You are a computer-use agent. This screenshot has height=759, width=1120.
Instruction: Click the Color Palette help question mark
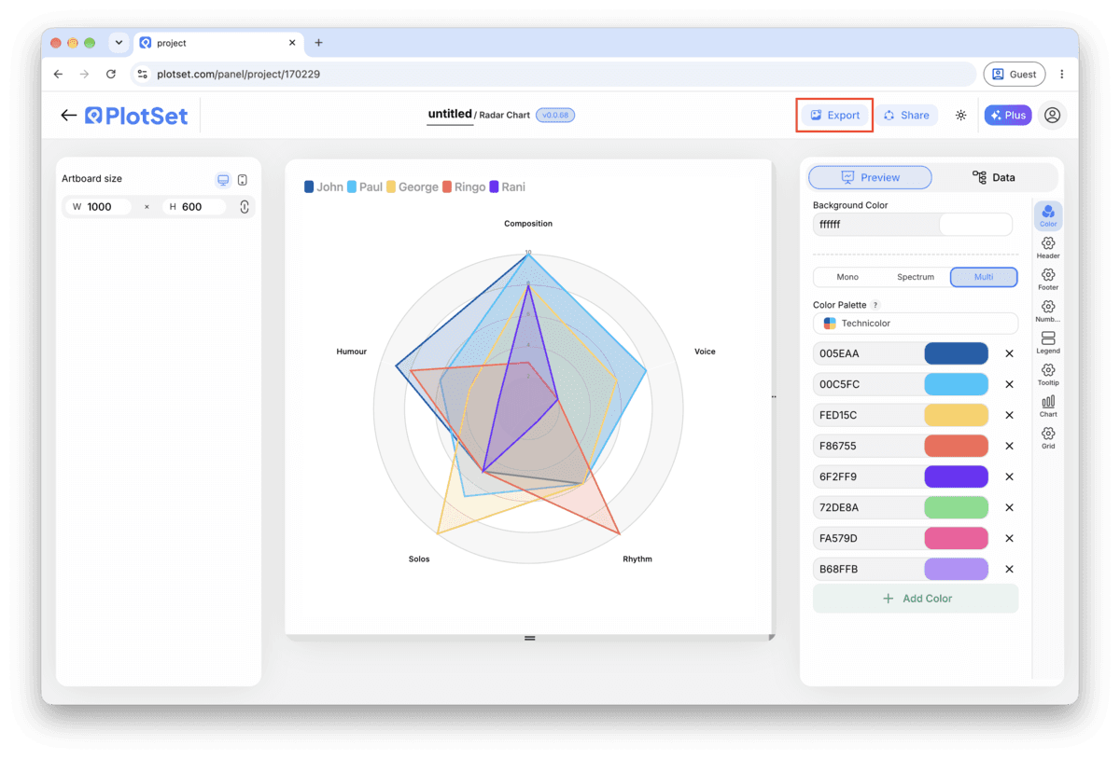[x=875, y=305]
